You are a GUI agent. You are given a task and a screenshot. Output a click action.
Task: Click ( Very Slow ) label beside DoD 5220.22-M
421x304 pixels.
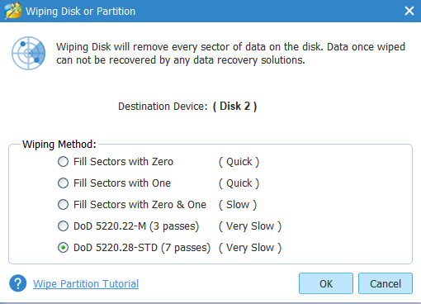[250, 226]
